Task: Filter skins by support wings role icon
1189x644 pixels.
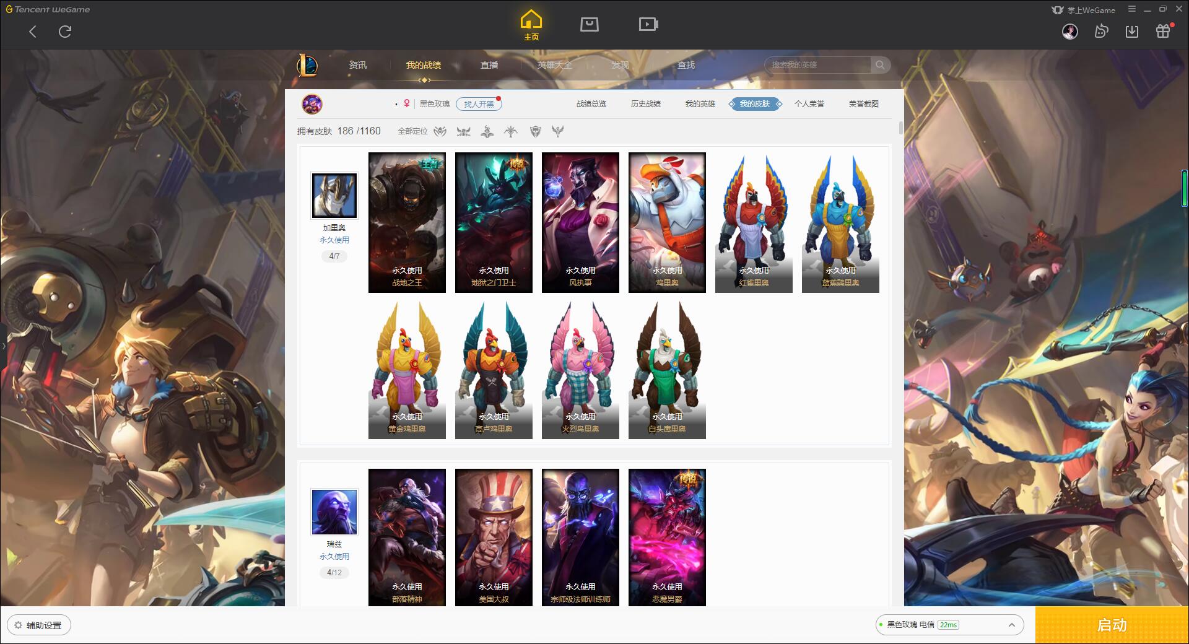Action: (558, 131)
